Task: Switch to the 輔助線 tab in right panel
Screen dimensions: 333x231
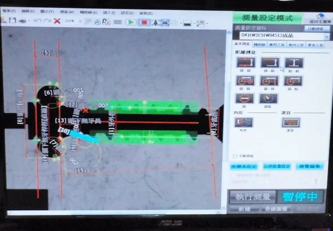Action: (x=259, y=44)
